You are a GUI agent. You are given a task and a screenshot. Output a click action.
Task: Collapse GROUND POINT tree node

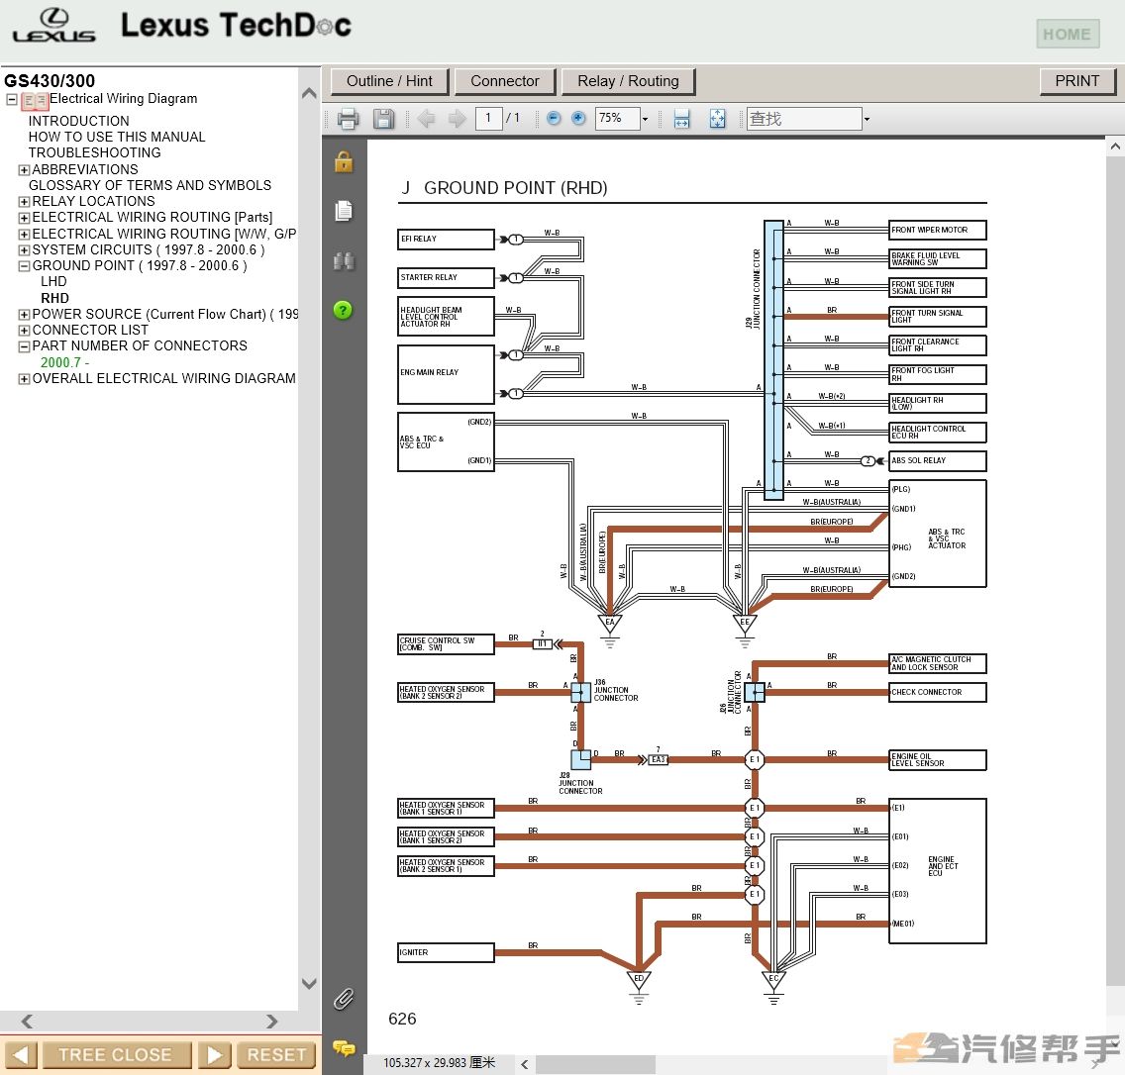point(24,266)
